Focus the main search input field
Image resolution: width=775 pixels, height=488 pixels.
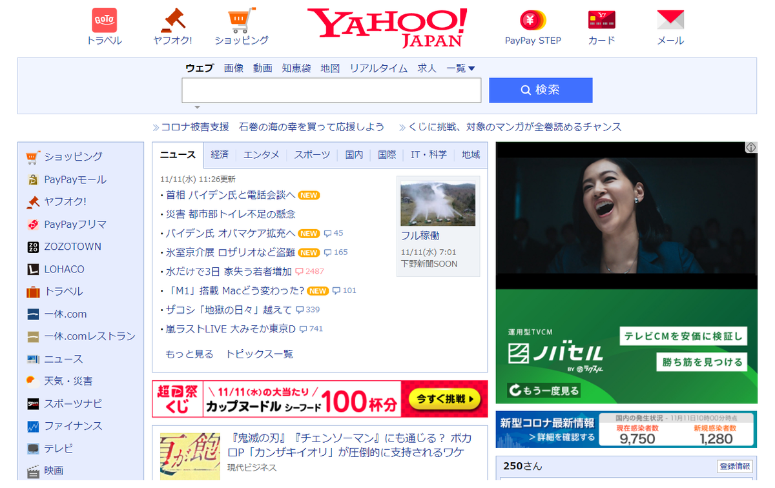331,90
